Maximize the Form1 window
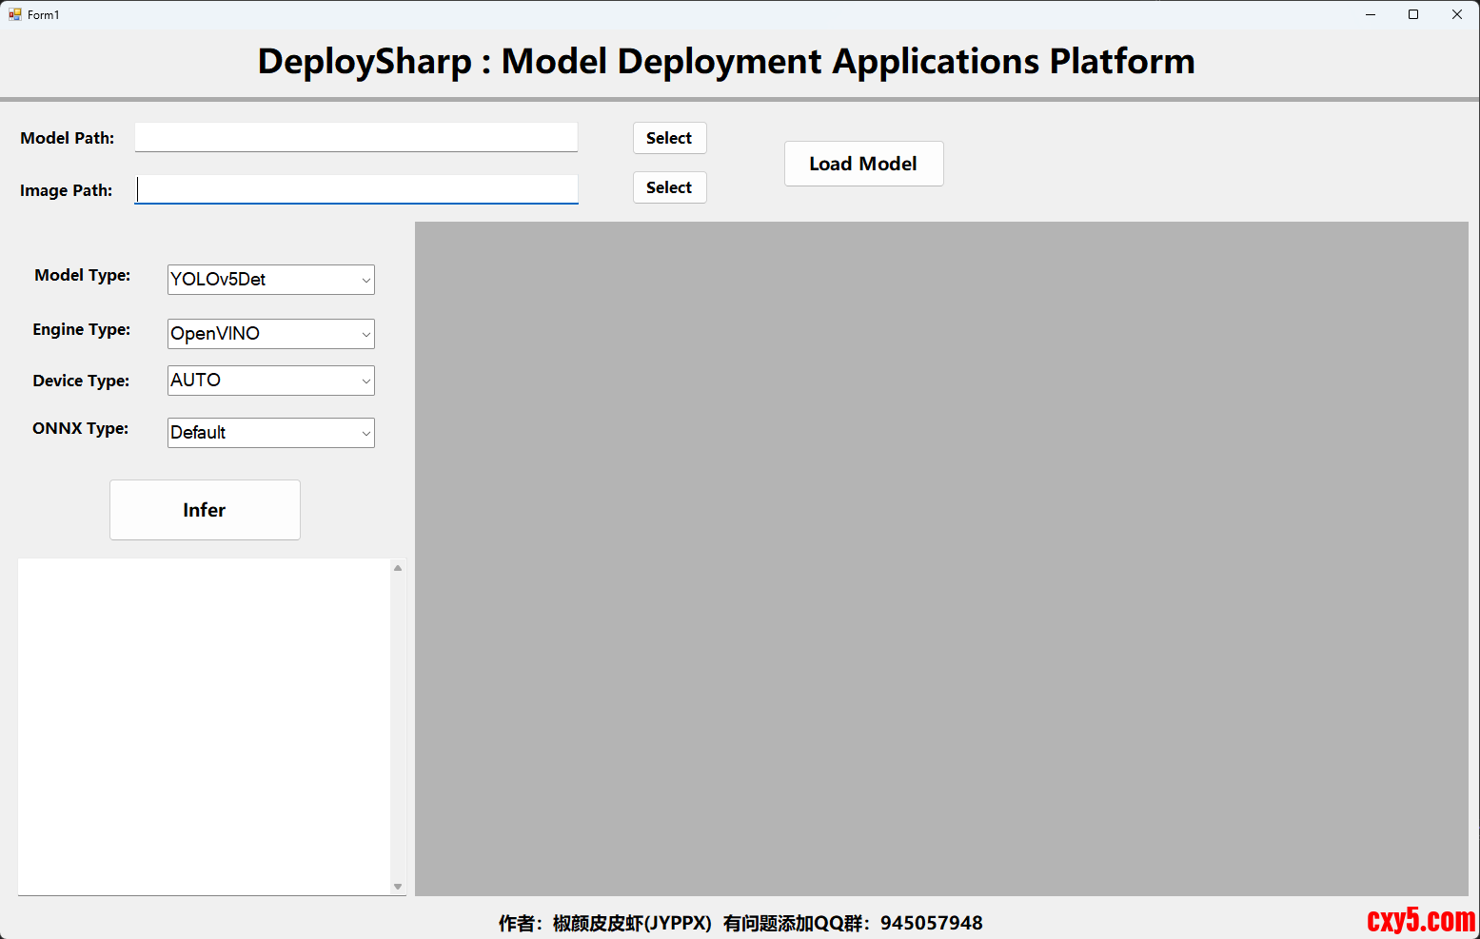1480x939 pixels. 1413,14
